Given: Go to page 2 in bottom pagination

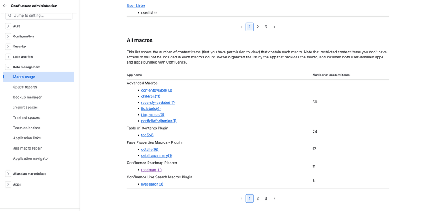Looking at the screenshot, I should pyautogui.click(x=257, y=199).
